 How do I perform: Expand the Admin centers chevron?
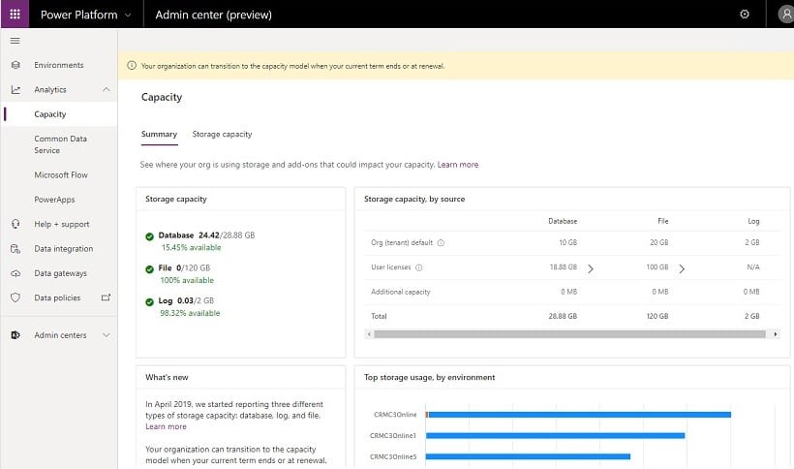(106, 335)
